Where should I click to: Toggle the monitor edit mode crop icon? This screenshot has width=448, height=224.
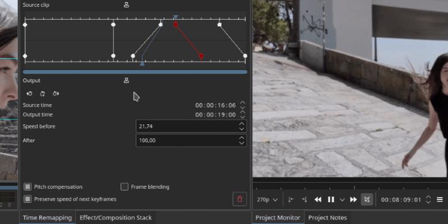(x=367, y=199)
